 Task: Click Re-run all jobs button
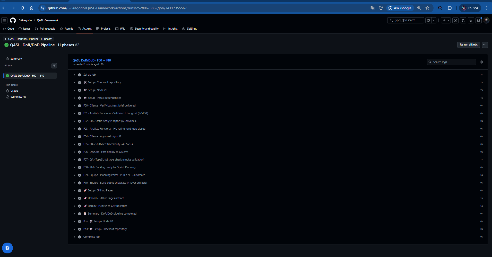(469, 45)
